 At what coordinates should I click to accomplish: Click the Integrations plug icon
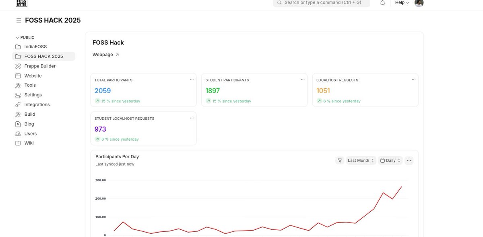tap(18, 104)
